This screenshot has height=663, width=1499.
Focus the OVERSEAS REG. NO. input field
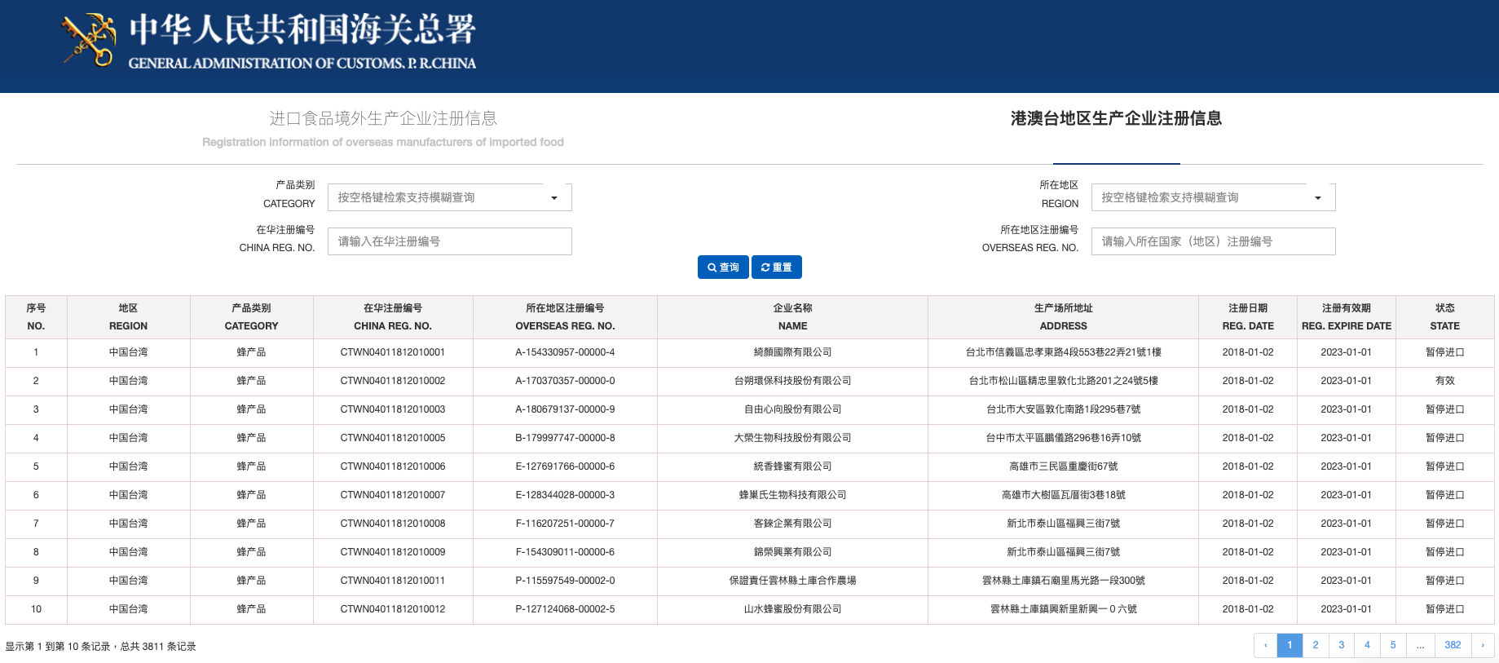(1213, 241)
